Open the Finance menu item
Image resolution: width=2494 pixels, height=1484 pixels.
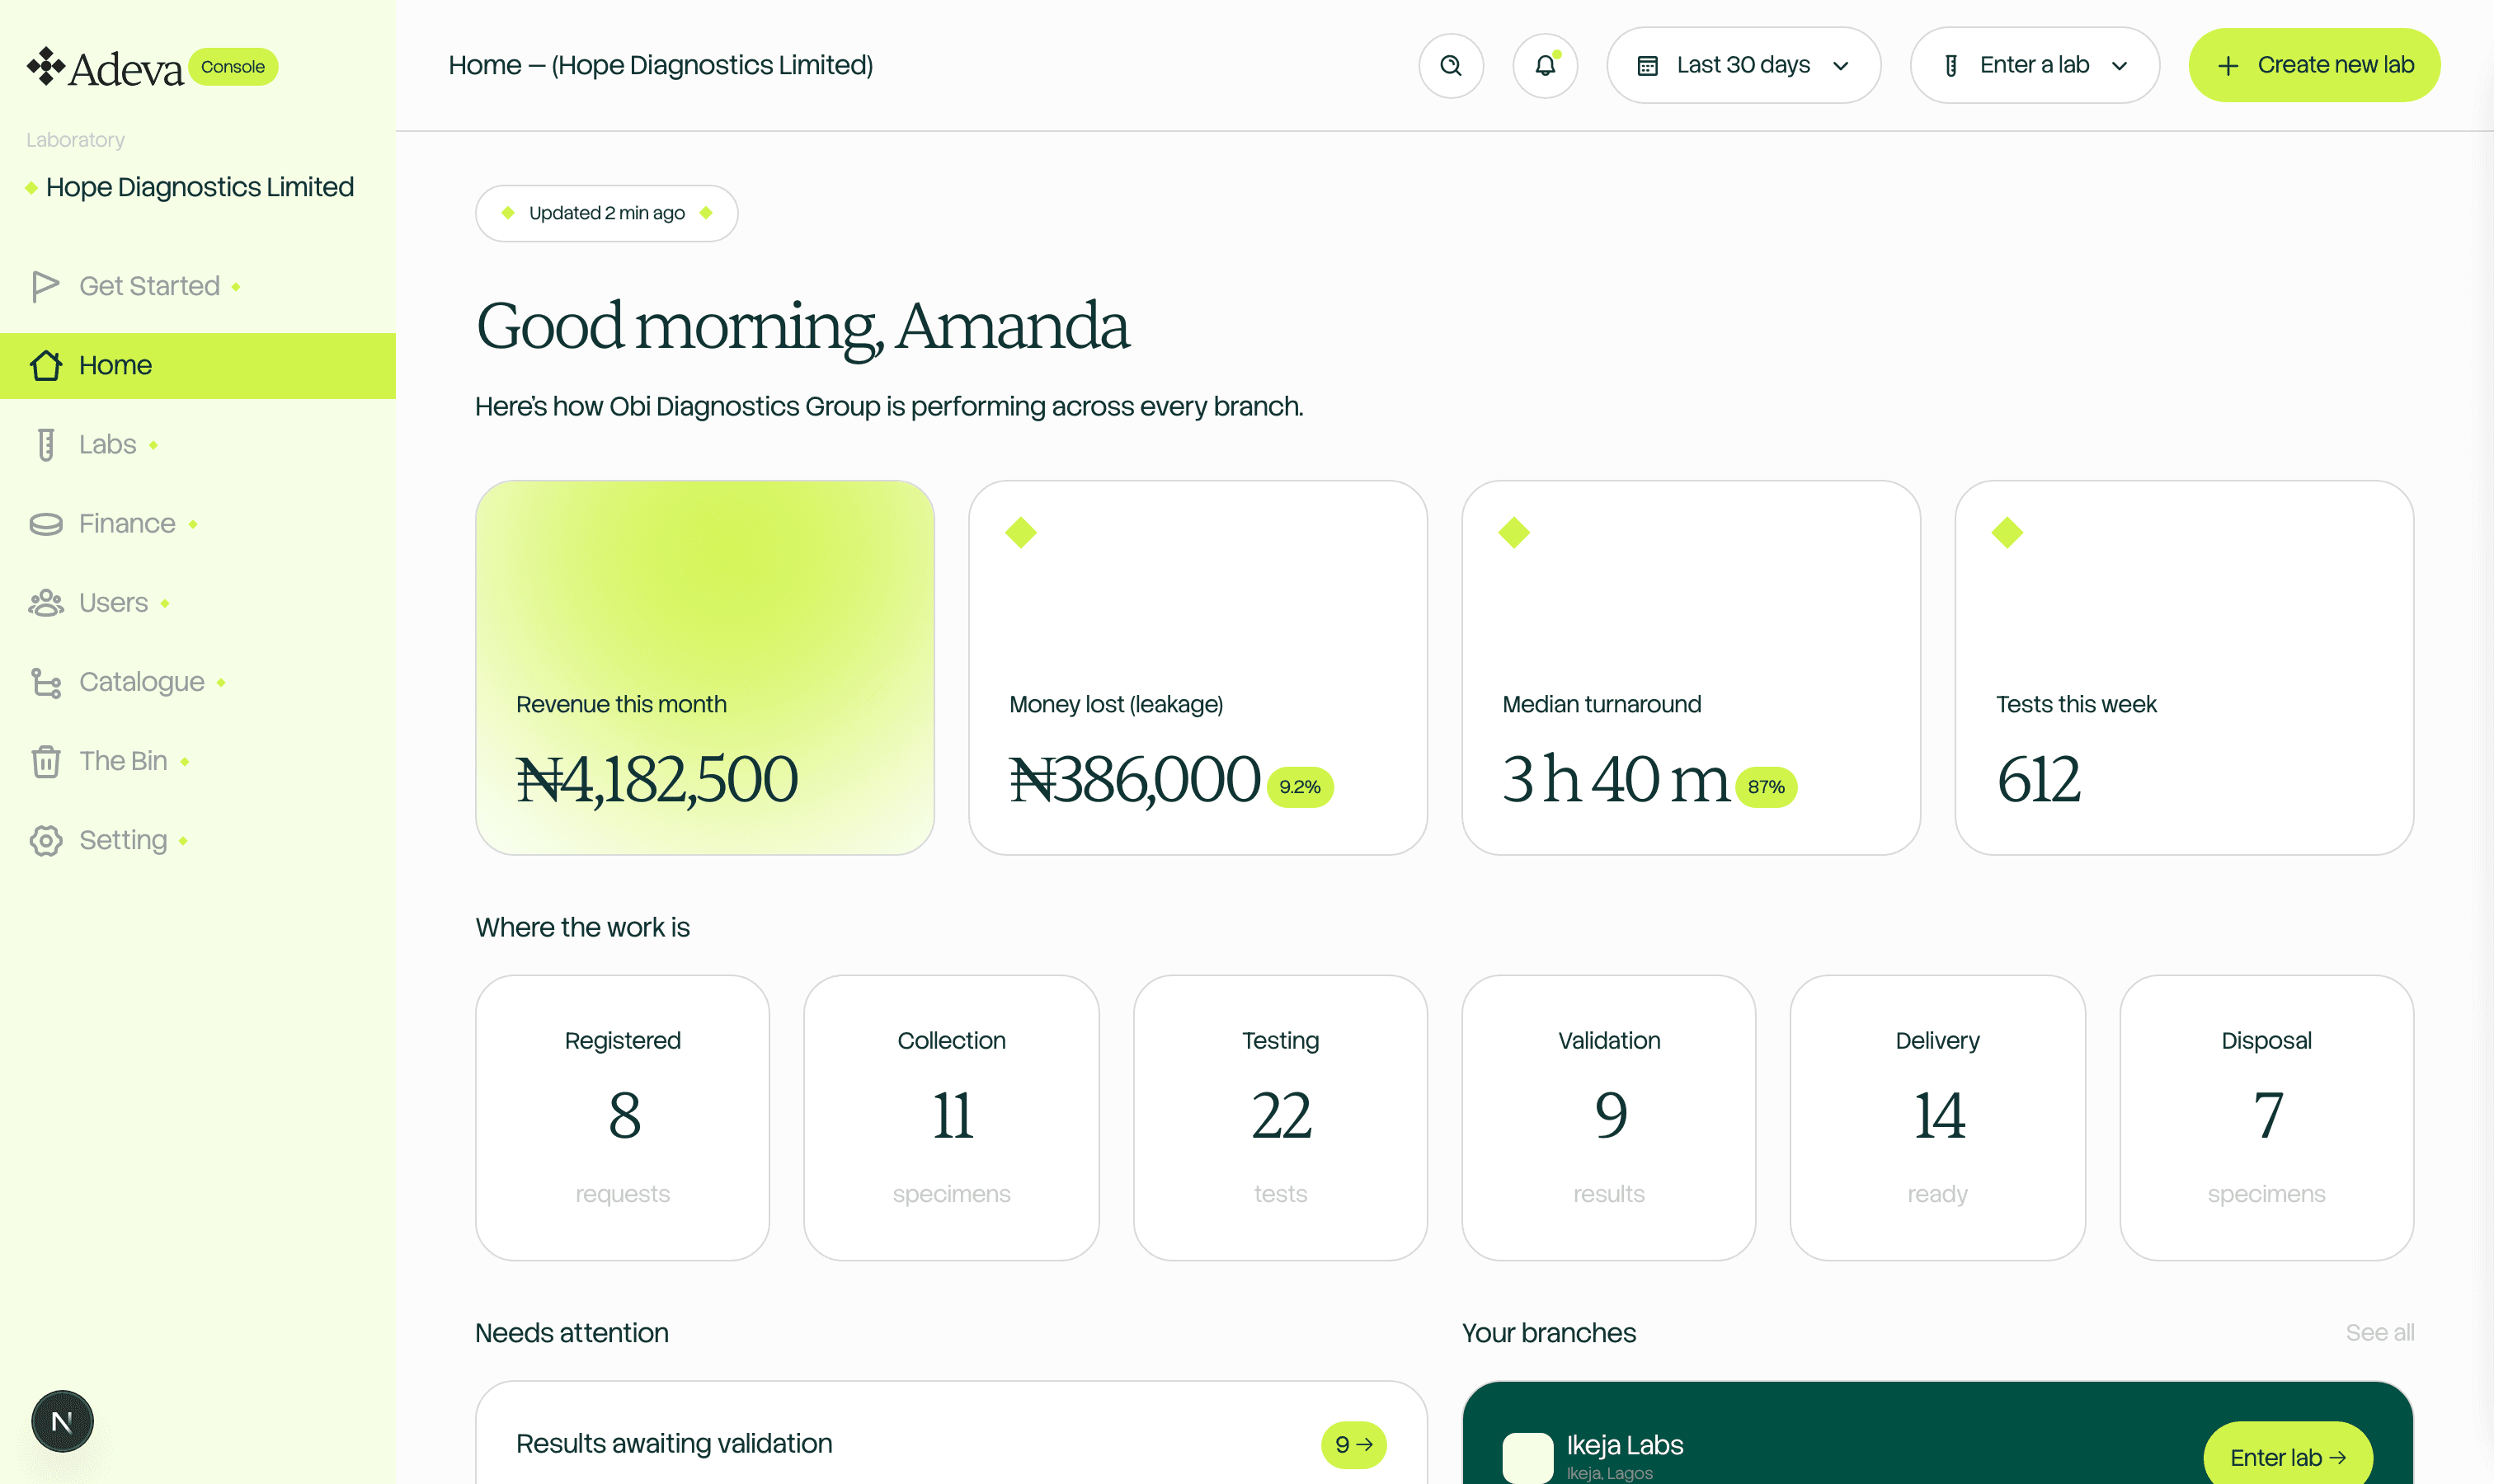coord(197,524)
